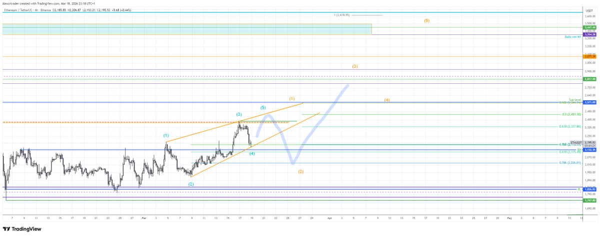
Task: Click the USDT currency label on the price axis
Action: coord(589,10)
